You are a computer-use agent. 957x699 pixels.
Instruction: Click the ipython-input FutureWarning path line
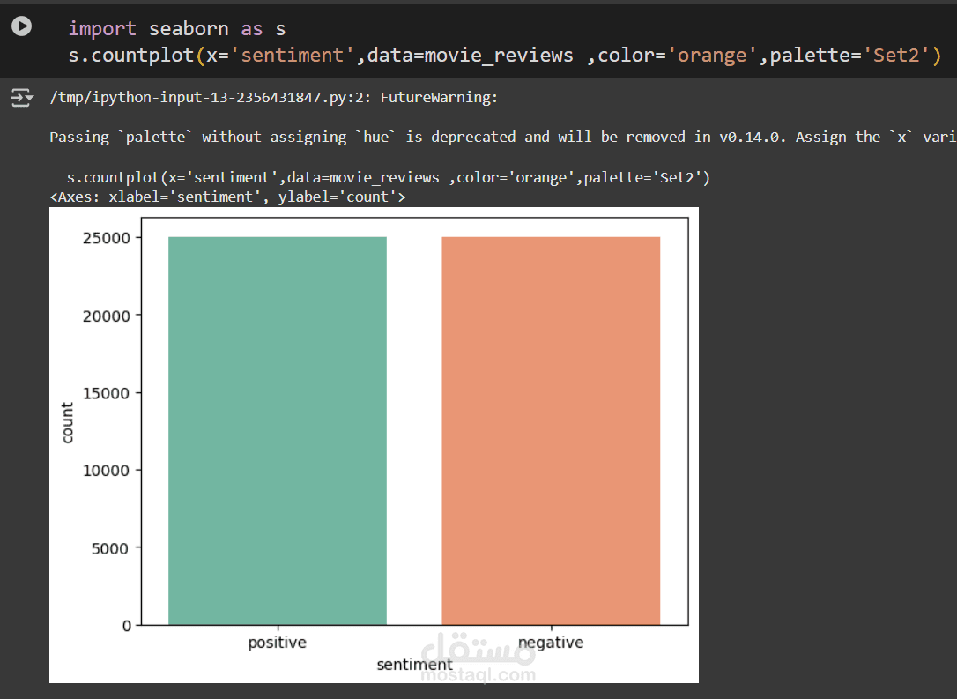coord(274,97)
